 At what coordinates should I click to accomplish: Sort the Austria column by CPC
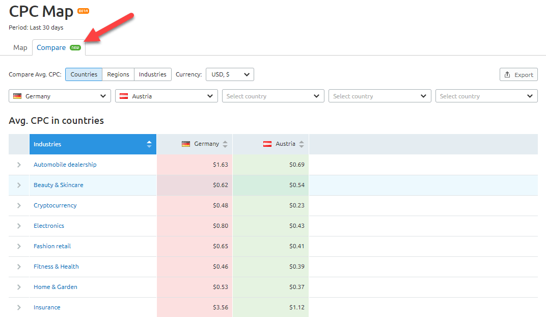pos(302,144)
